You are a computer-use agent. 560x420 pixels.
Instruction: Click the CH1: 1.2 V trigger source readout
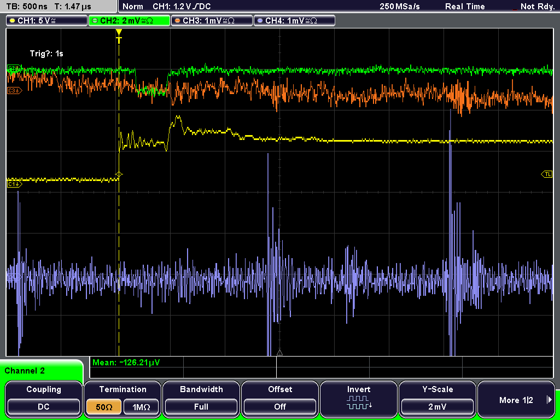(182, 7)
